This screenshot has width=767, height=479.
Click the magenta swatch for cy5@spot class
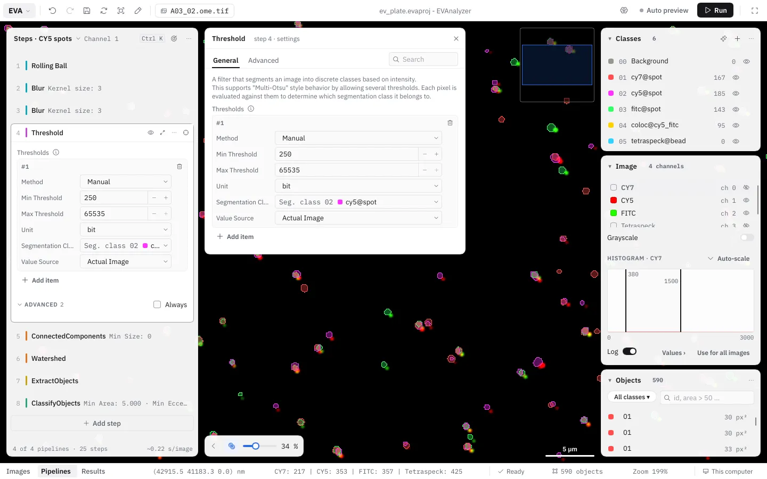611,93
